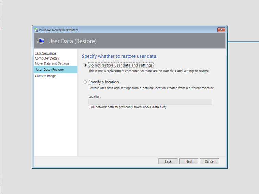
Task: Click 'This is not a replacement computer' description text
Action: point(149,71)
